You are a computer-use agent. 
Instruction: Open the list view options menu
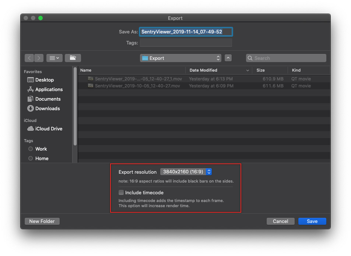click(x=55, y=58)
